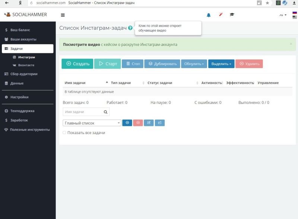Click the red magic wand icon
Screen dimensions: 298x219
point(221,15)
